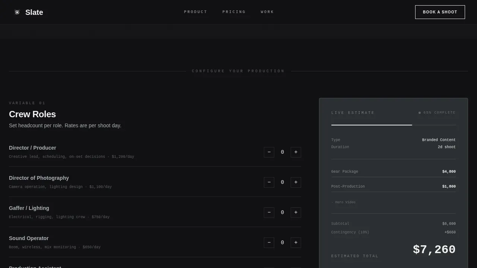Click the Post-Production label
Viewport: 477px width, 268px height.
point(348,186)
